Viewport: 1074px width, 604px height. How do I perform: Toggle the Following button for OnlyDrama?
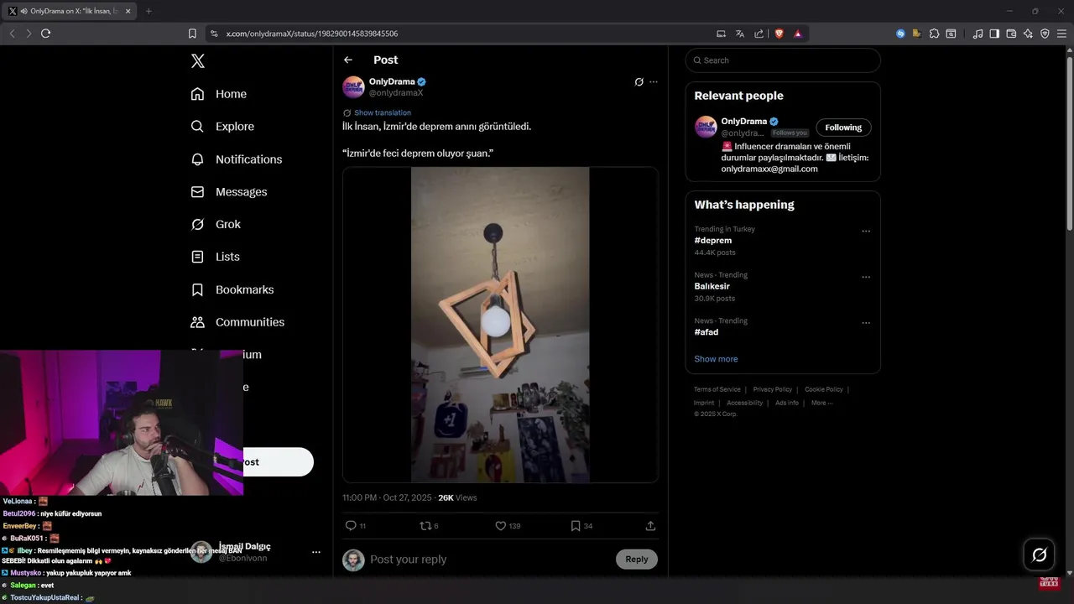tap(843, 128)
